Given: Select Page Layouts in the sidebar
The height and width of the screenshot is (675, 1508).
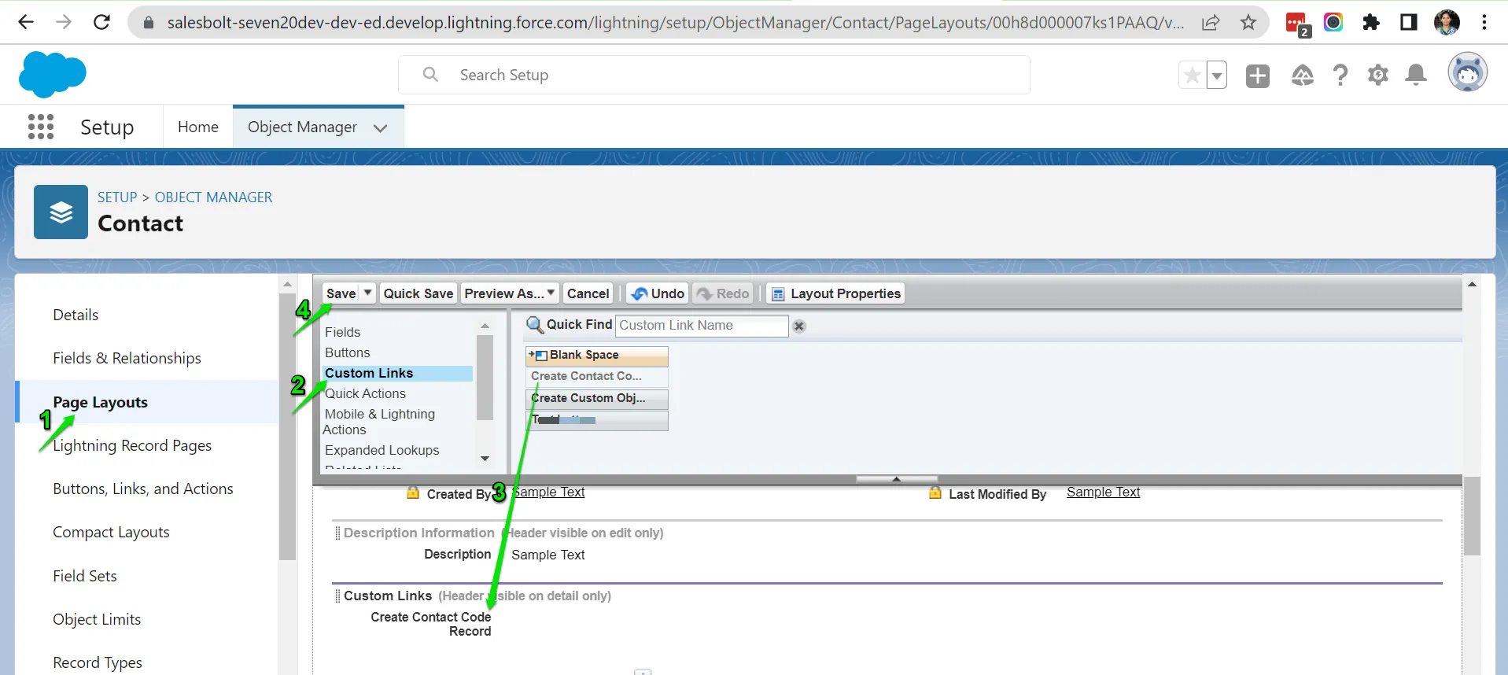Looking at the screenshot, I should (x=101, y=402).
